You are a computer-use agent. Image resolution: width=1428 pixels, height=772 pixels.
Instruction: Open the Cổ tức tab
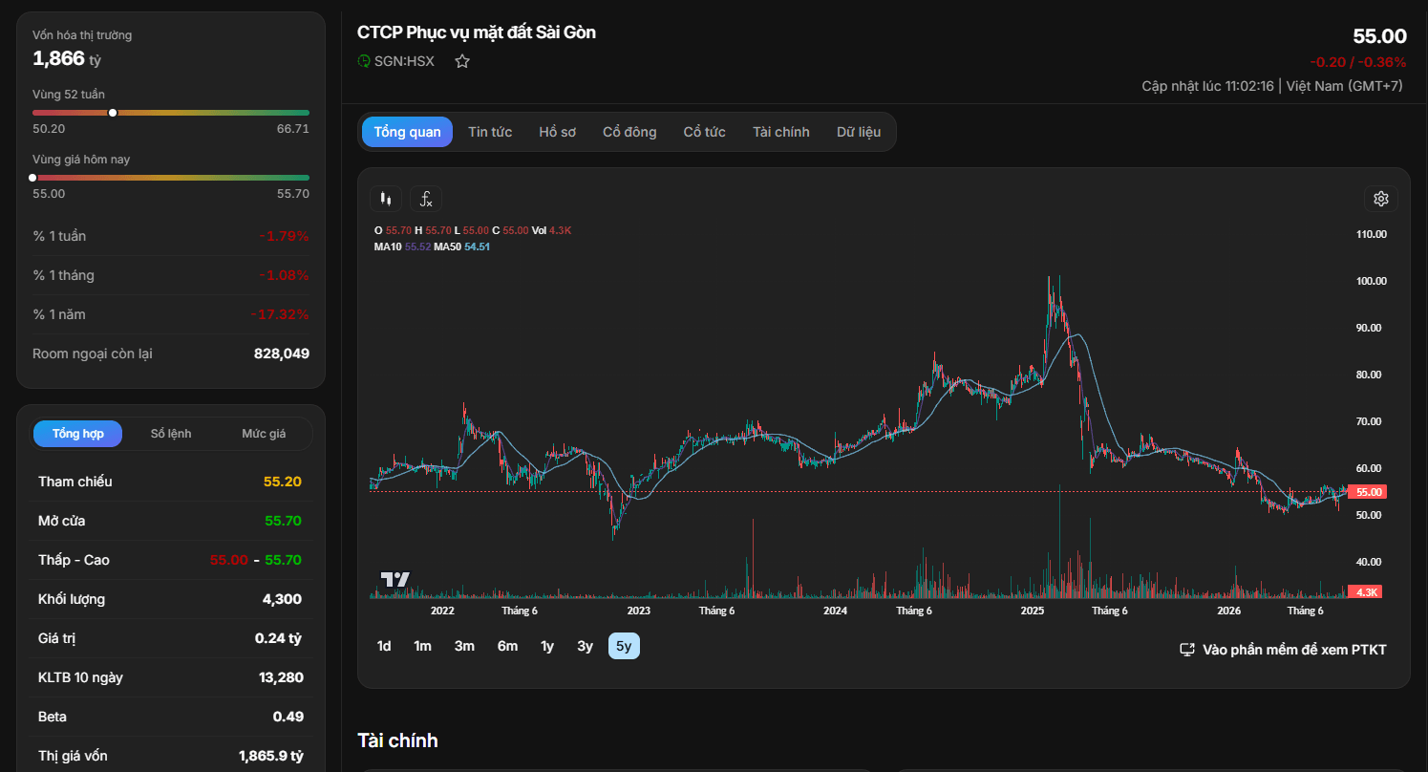(705, 132)
